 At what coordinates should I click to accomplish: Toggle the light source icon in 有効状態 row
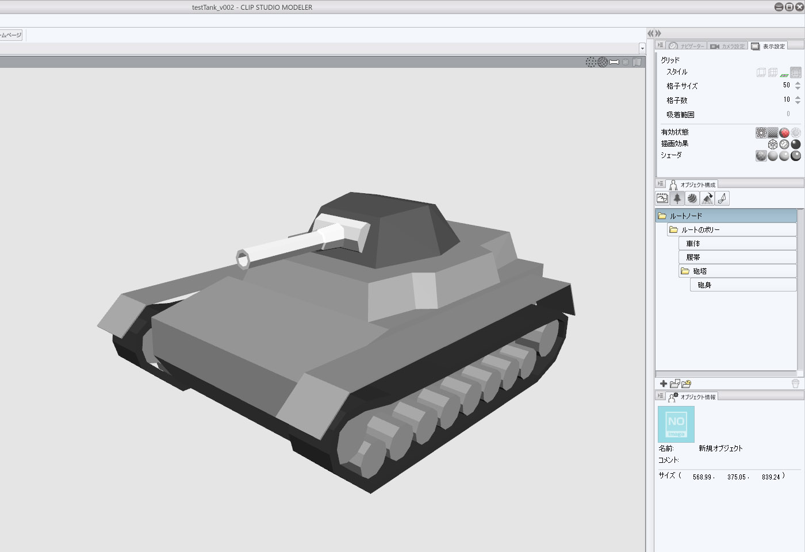point(761,133)
